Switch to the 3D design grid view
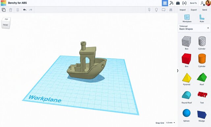211x127 pixels. [165, 3]
